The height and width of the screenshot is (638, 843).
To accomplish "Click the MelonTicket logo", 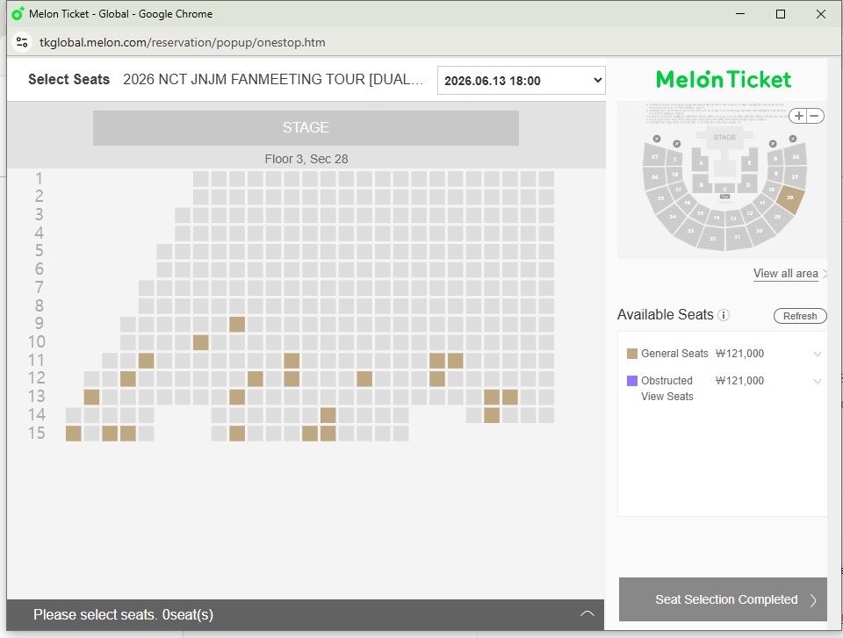I will click(723, 80).
